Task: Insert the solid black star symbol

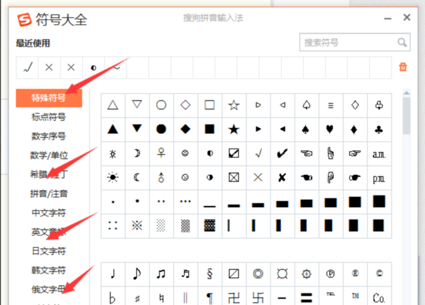Action: point(234,129)
